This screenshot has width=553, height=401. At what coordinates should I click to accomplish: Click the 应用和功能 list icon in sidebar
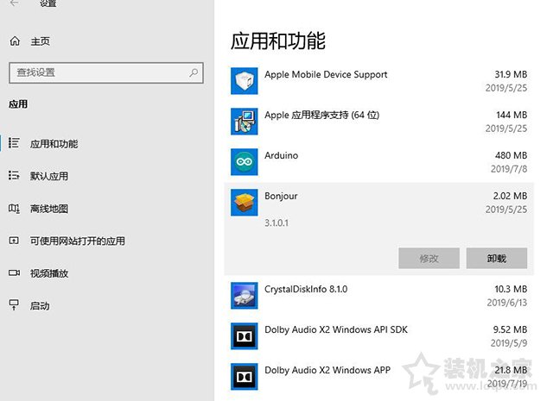(14, 143)
